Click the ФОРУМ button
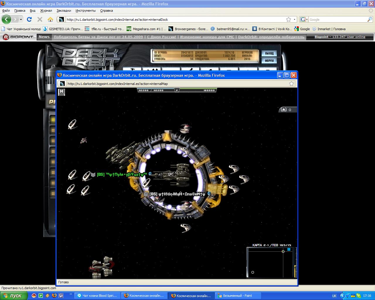 (x=269, y=61)
